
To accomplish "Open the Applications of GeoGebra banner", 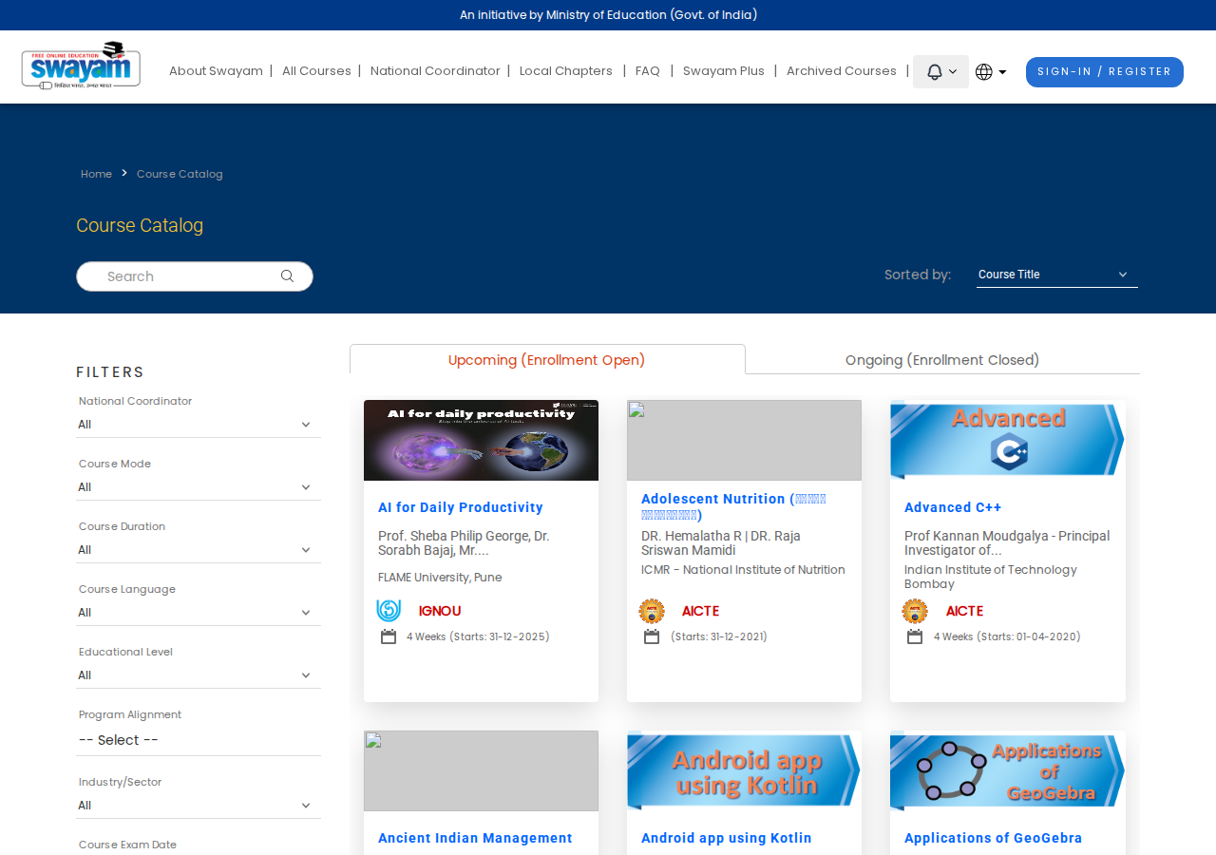I will click(x=1007, y=770).
